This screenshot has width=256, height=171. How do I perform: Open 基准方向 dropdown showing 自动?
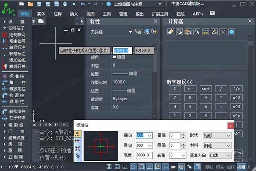(220, 156)
